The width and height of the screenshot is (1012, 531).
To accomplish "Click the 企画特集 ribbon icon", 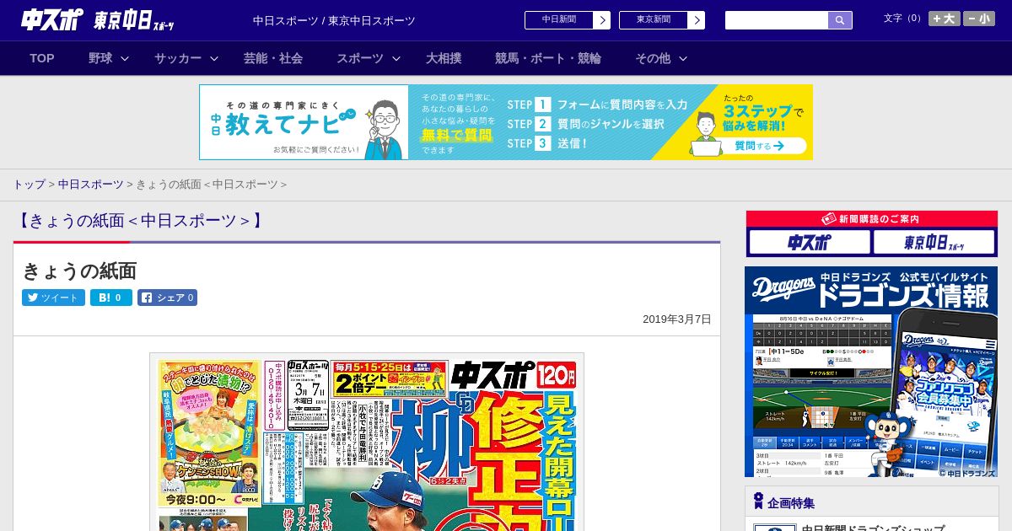I will (x=758, y=501).
